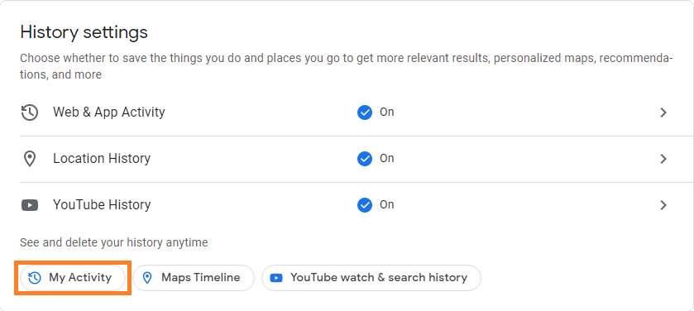Open the Web & App Activity row label

pyautogui.click(x=109, y=112)
